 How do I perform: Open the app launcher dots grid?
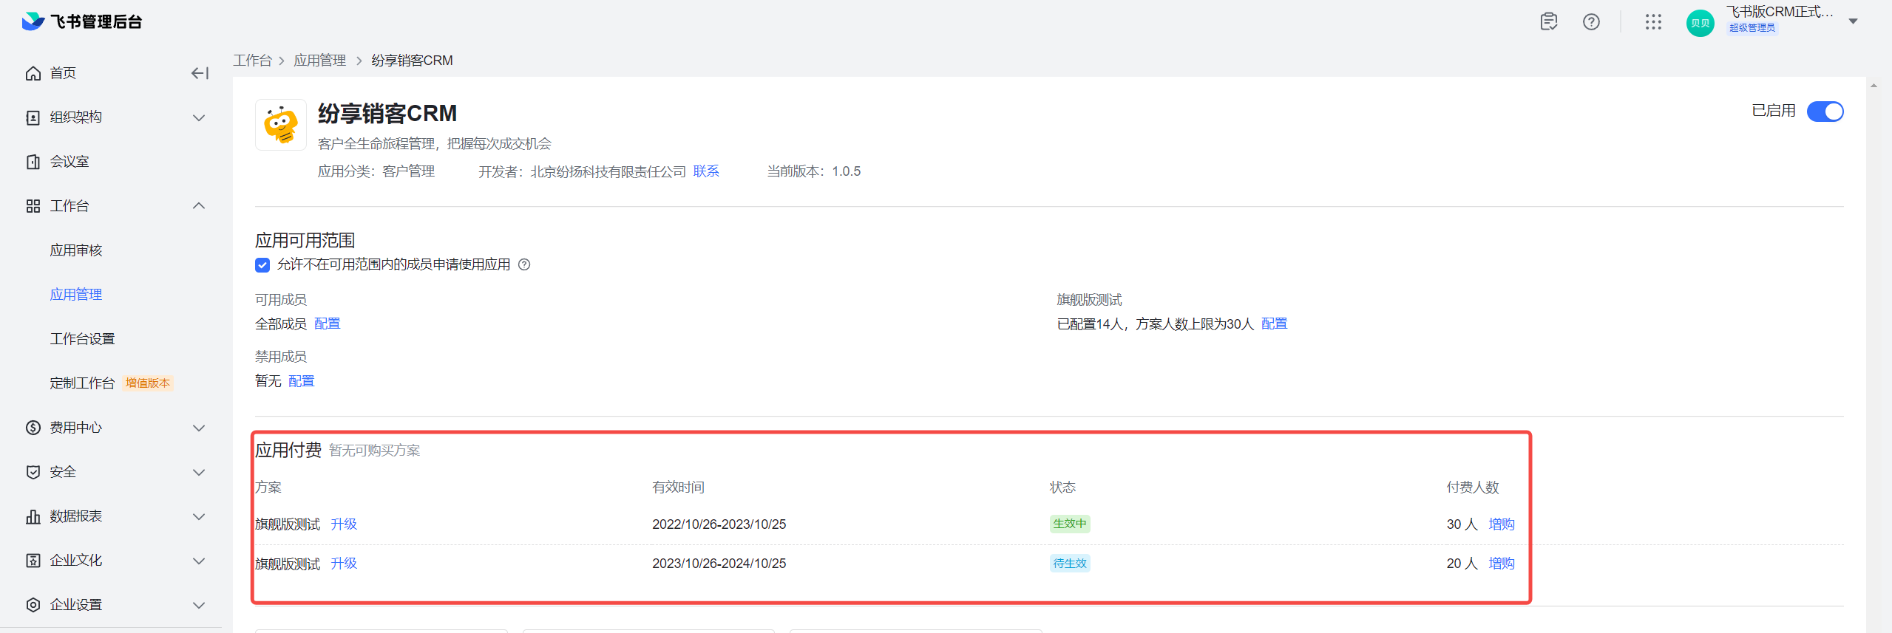tap(1653, 21)
